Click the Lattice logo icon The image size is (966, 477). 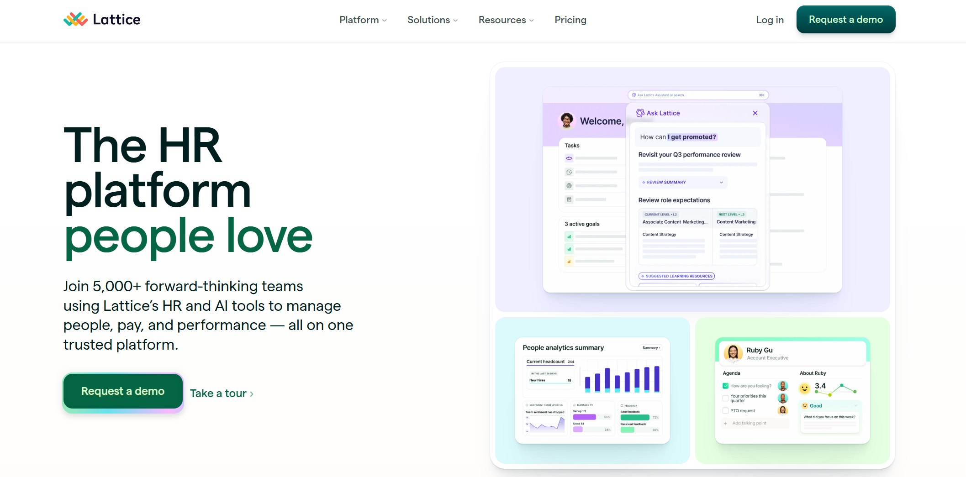[x=75, y=19]
